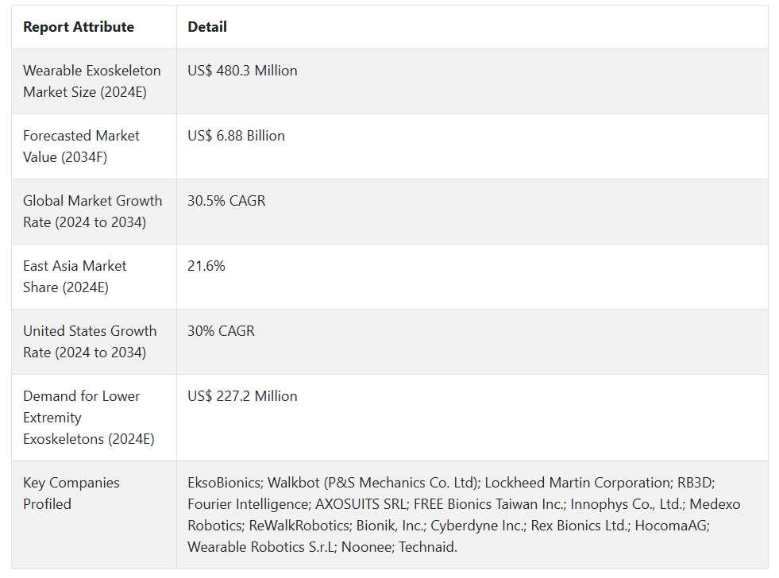Click the US$ 6.88 Billion value
This screenshot has height=578, width=779.
click(236, 136)
